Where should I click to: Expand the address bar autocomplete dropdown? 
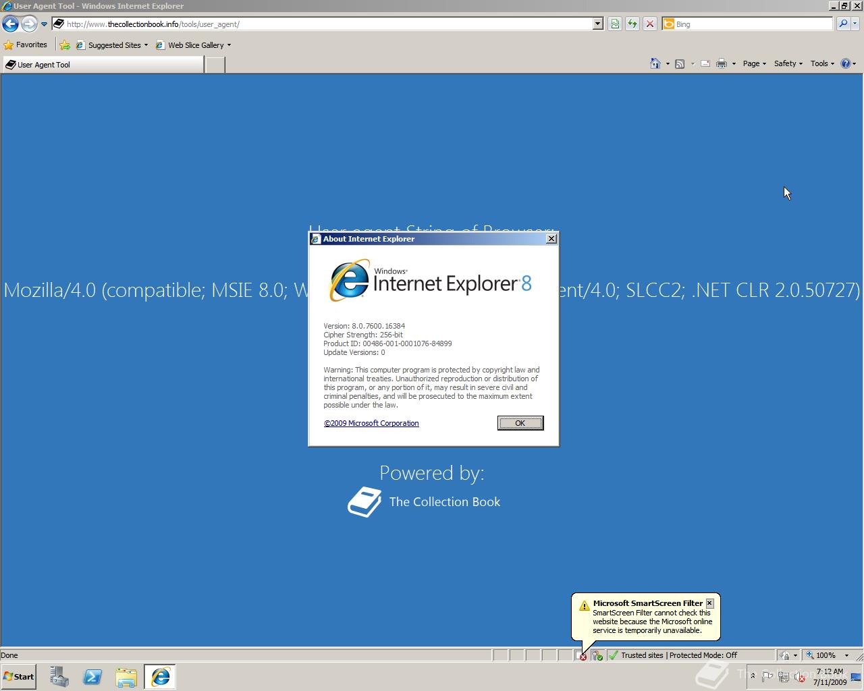597,24
